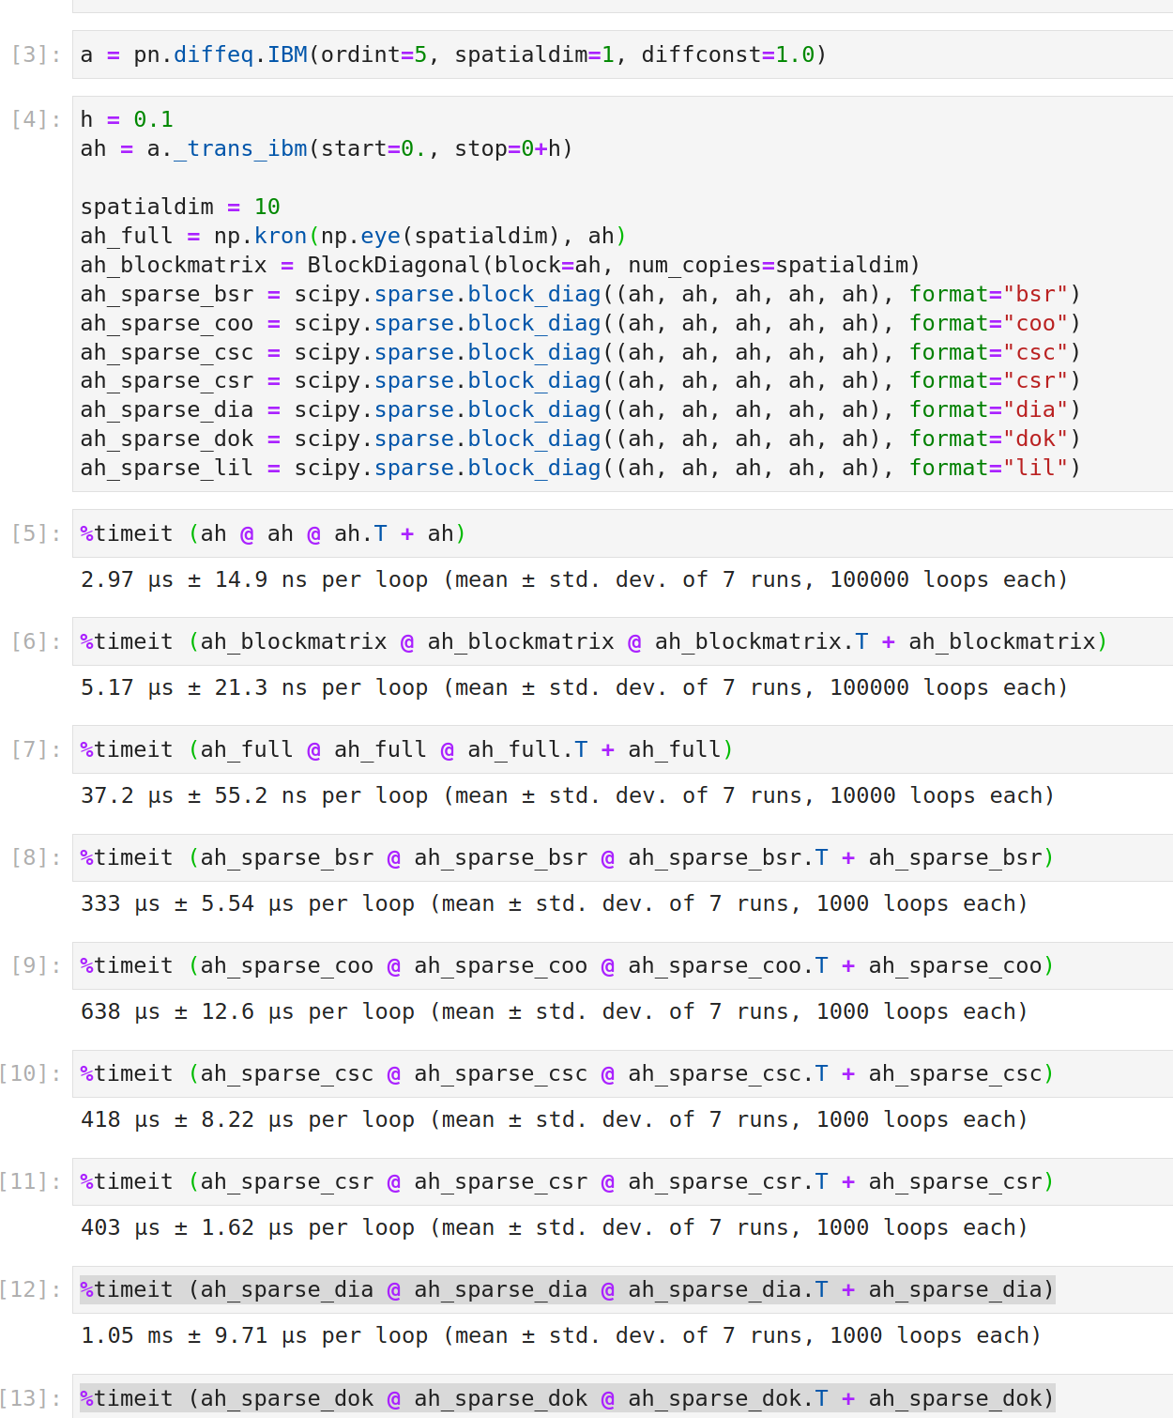Click the '403 µs' output line

point(555,1227)
